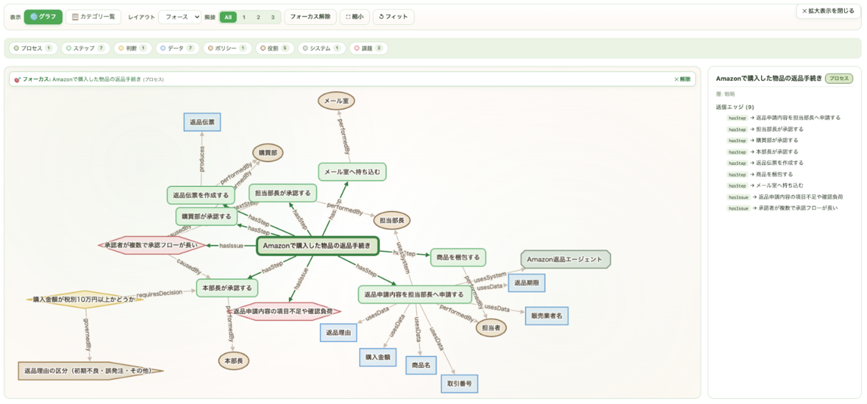Select the 販売業者名 data node
867x404 pixels.
tap(546, 315)
